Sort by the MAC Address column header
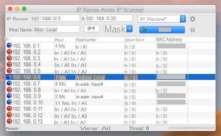Image resolution: width=221 pixels, height=136 pixels. [169, 39]
